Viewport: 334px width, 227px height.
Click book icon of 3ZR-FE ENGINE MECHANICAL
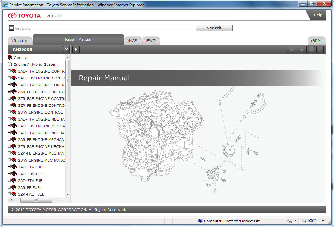coord(14,153)
